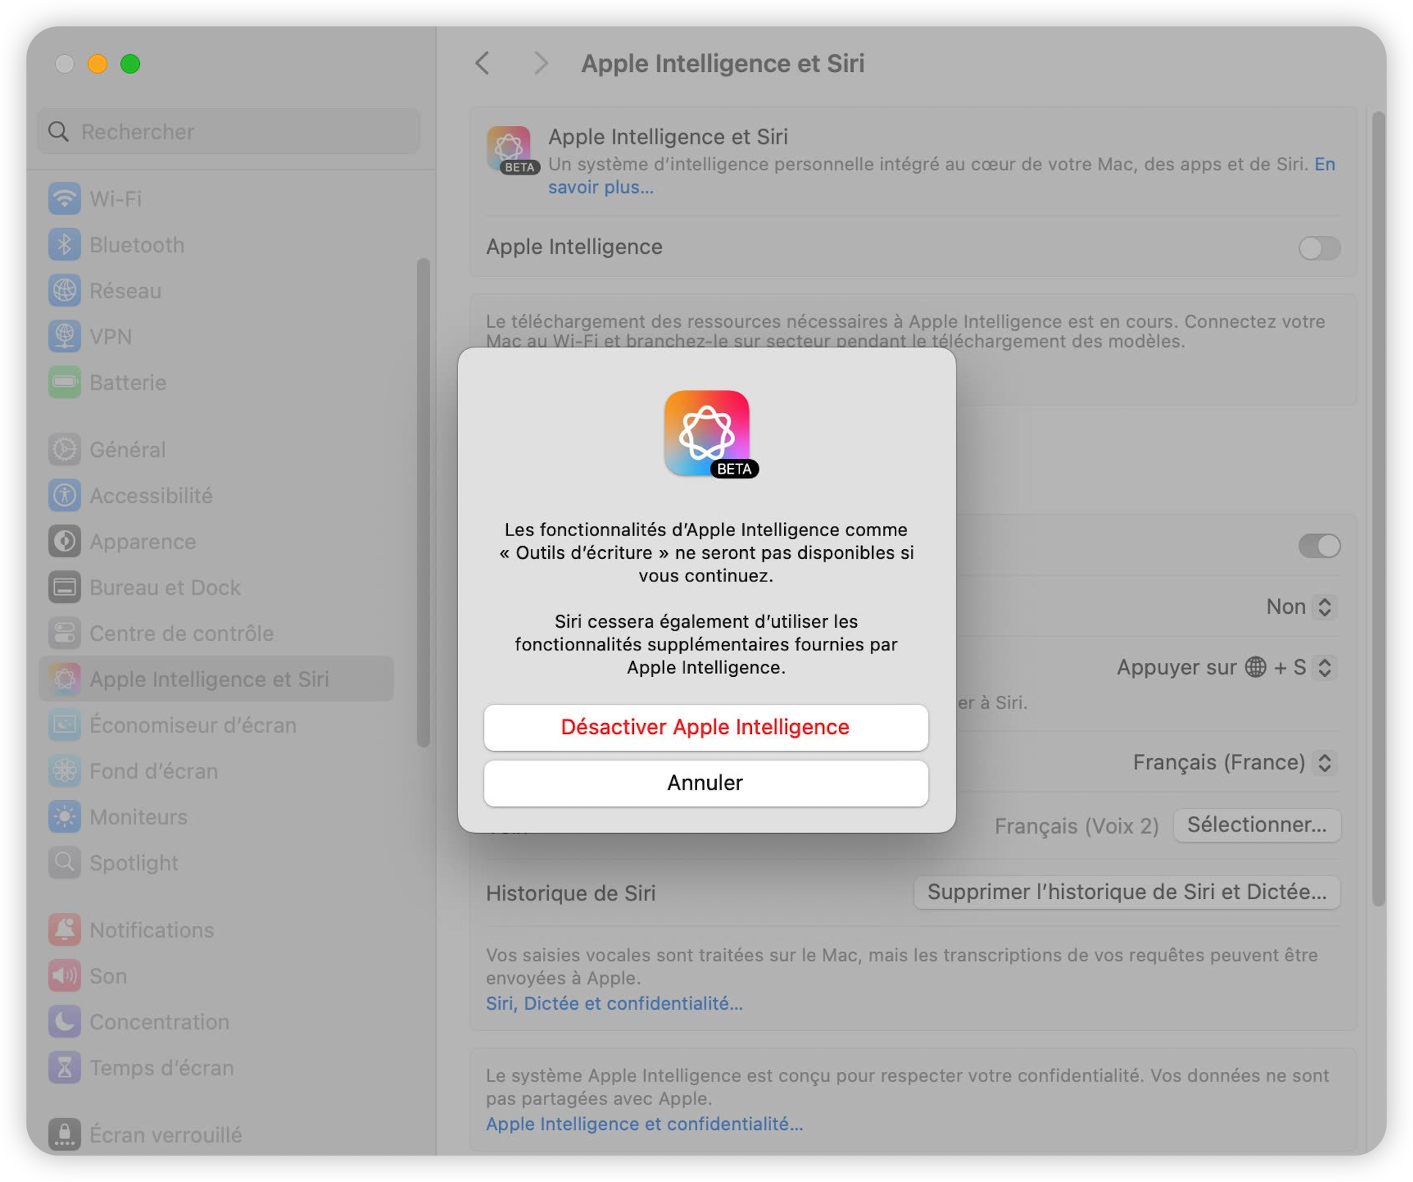Click the Centre de contrôle icon
This screenshot has height=1182, width=1413.
(x=64, y=634)
